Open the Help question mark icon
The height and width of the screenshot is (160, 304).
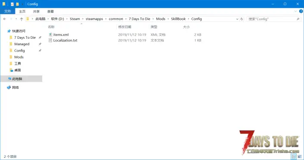click(x=301, y=11)
